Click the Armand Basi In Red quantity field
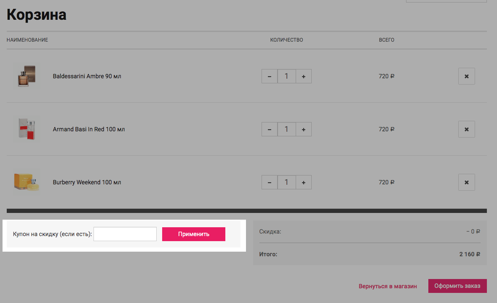Screen dimensions: 497x303 (286, 129)
